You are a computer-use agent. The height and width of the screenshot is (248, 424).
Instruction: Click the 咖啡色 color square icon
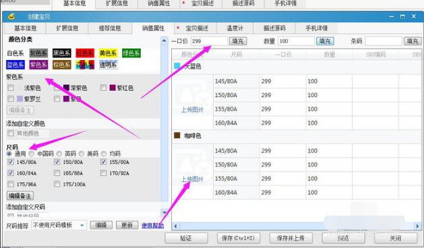[177, 135]
